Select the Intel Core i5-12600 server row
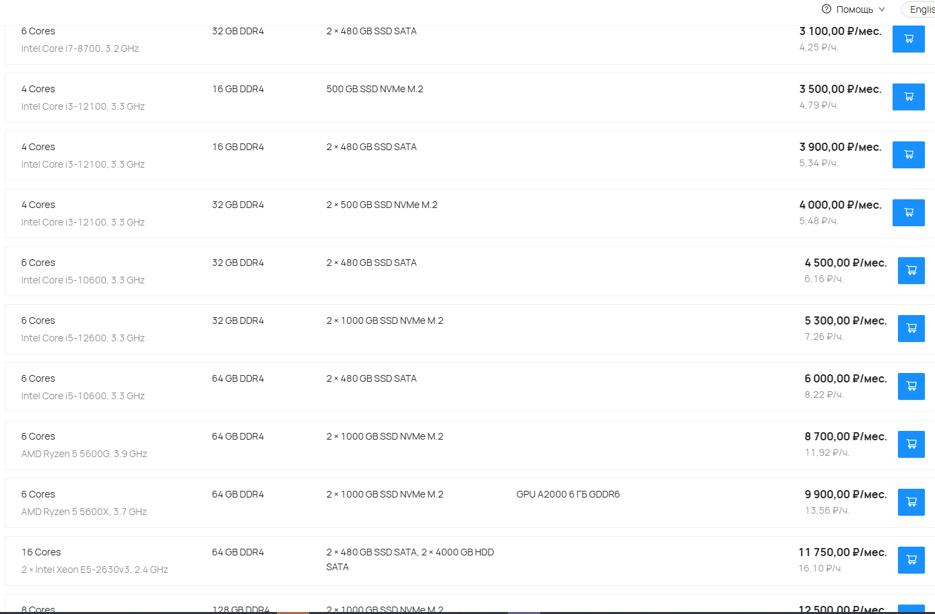Screen dimensions: 935x614 point(470,329)
